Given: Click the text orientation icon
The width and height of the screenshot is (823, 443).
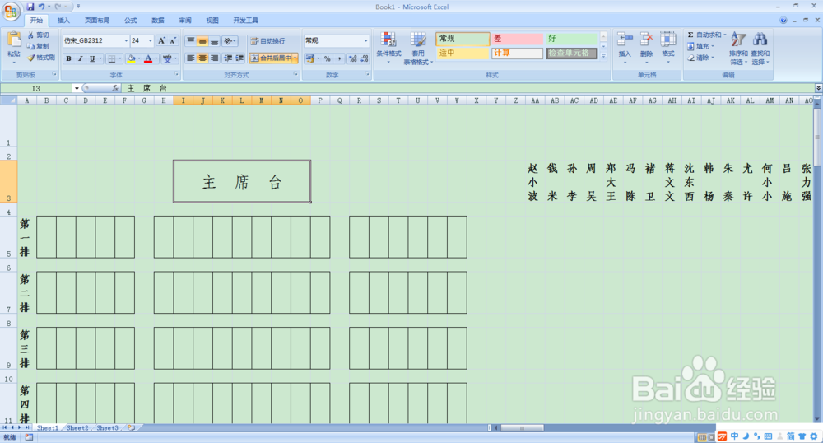Looking at the screenshot, I should point(227,40).
